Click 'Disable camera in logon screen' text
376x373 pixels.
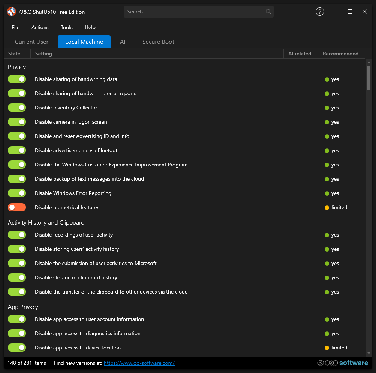[71, 122]
